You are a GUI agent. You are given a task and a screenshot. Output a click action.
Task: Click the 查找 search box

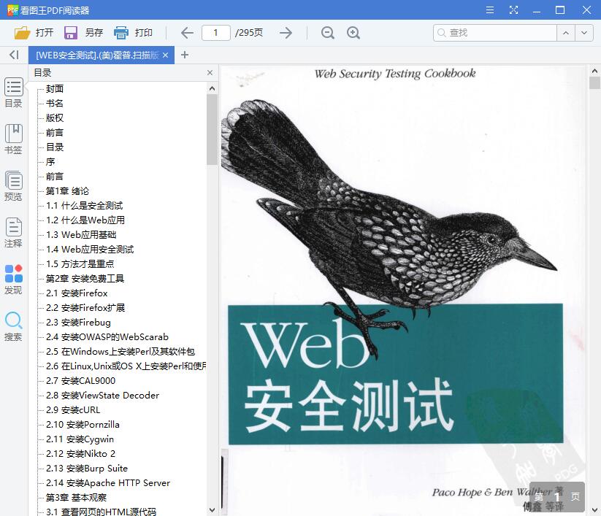coord(495,33)
